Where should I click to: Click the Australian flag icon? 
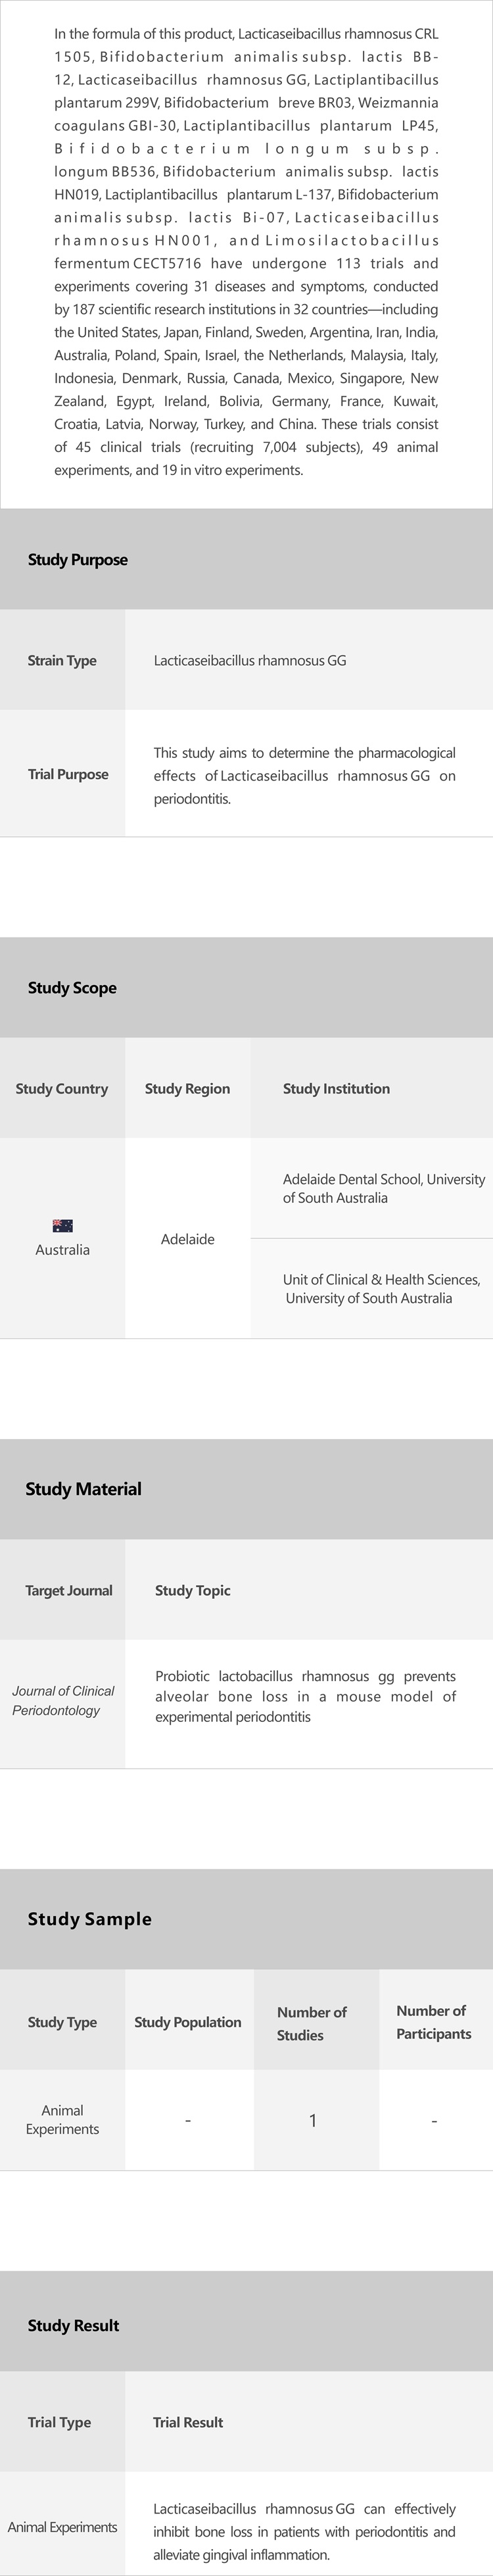pos(62,1225)
